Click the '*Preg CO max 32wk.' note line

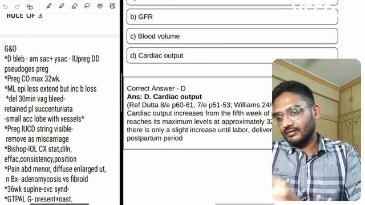33,79
